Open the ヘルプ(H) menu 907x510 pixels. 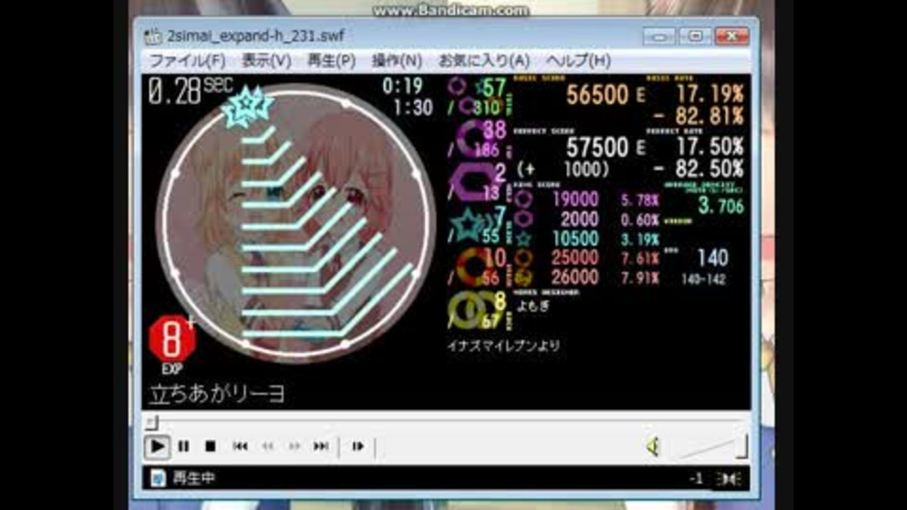[578, 60]
